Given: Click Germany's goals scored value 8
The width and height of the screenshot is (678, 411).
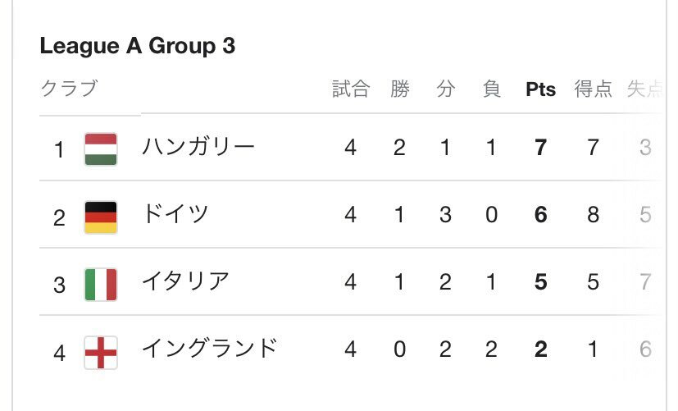Looking at the screenshot, I should (x=594, y=216).
